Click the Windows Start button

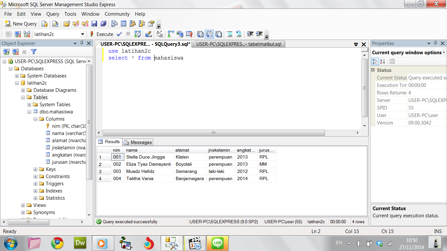click(11, 243)
